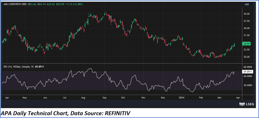Click the APA CORPORTN ORD symbol label
This screenshot has width=259, height=118.
(15, 4)
